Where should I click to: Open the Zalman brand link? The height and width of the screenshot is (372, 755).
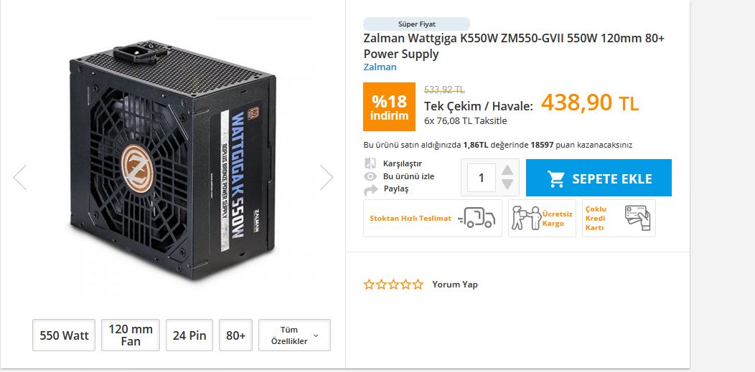[380, 67]
